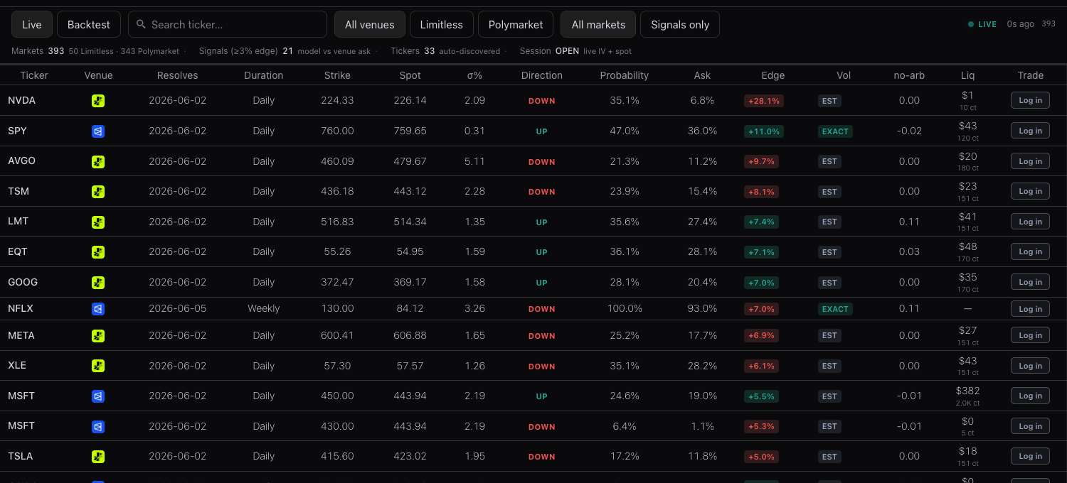
Task: Click the +28.1% edge badge for NVDA
Action: 764,101
